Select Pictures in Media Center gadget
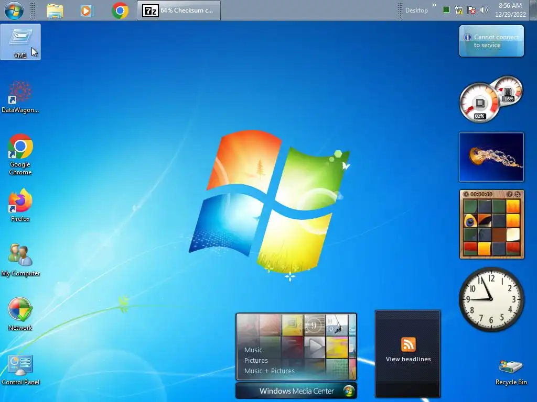Screen dimensions: 537x402 click(x=256, y=360)
